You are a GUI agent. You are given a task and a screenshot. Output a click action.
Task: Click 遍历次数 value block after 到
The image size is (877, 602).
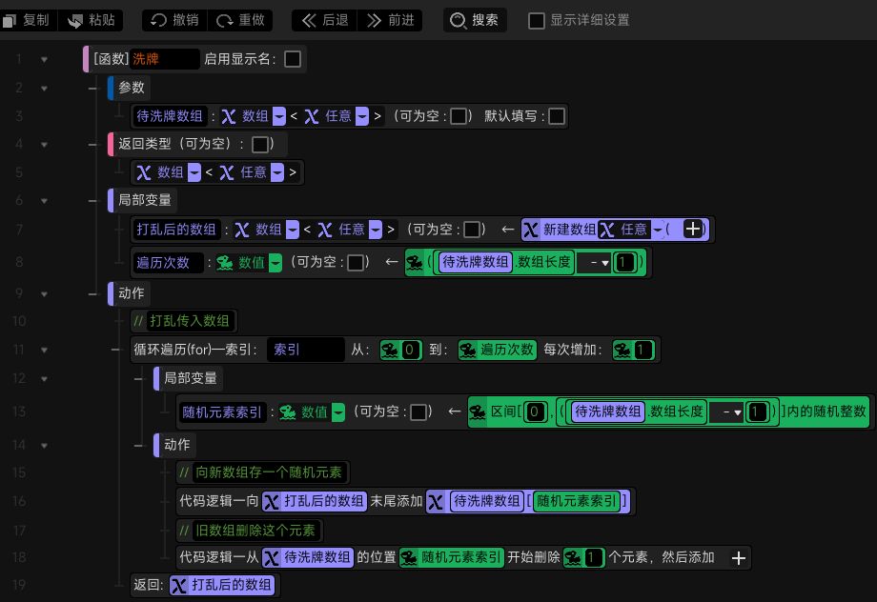(498, 350)
